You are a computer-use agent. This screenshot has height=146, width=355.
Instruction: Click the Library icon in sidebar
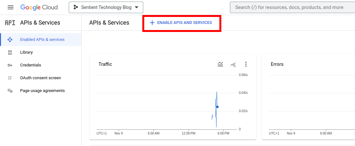[10, 52]
